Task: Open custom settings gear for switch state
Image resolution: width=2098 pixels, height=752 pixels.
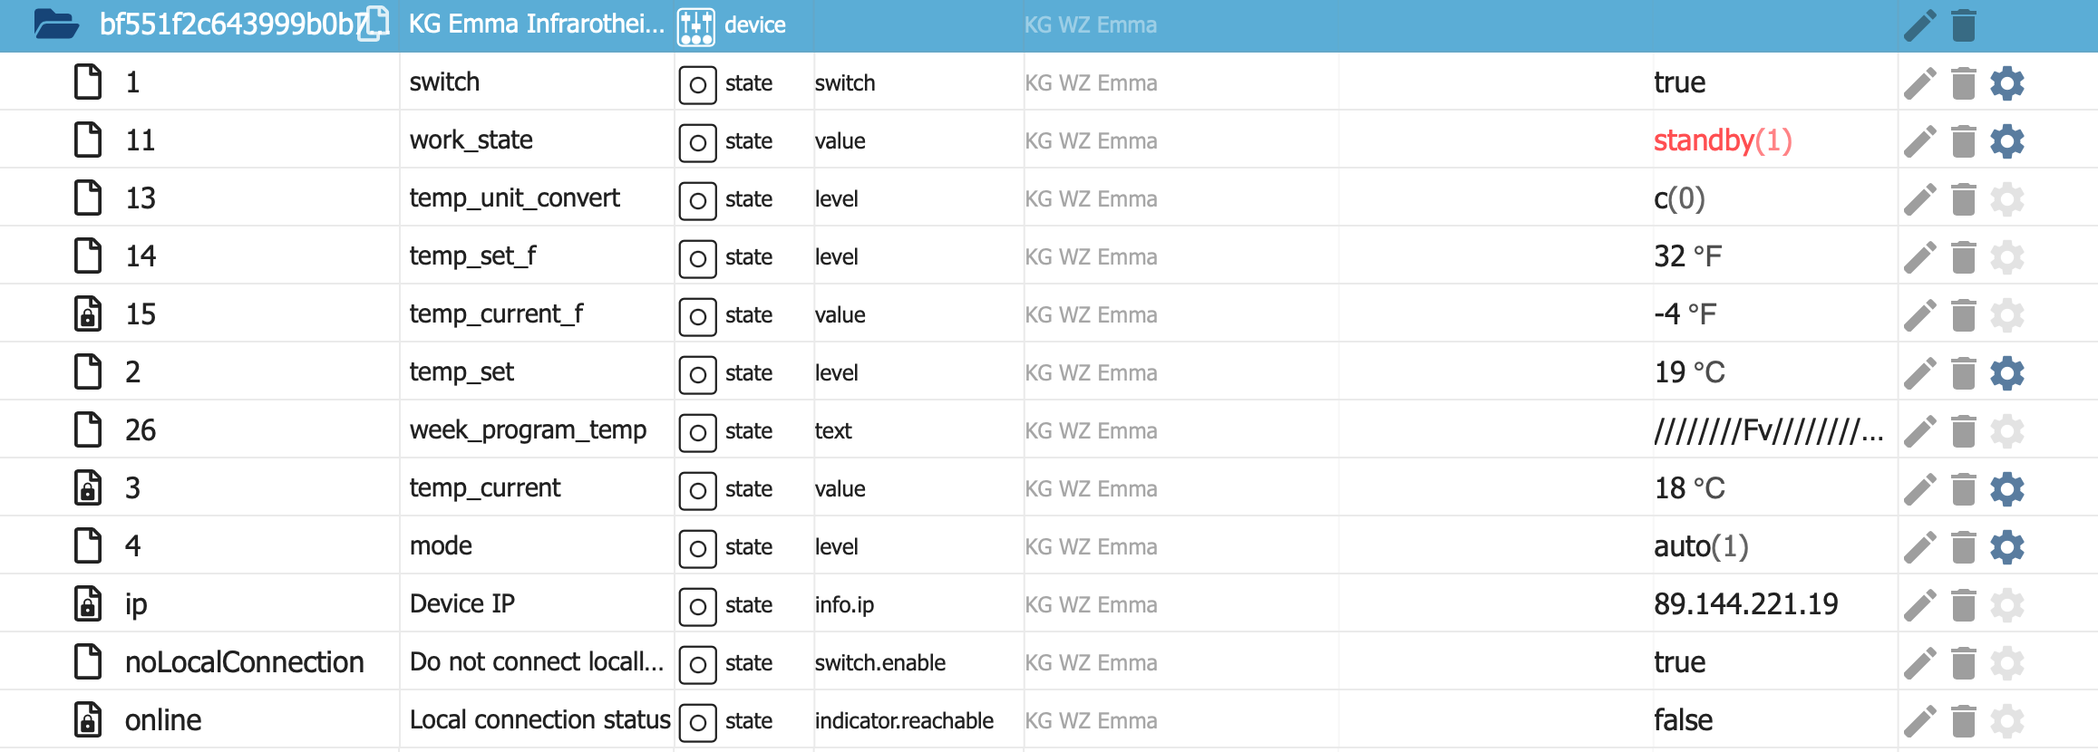Action: click(2006, 83)
